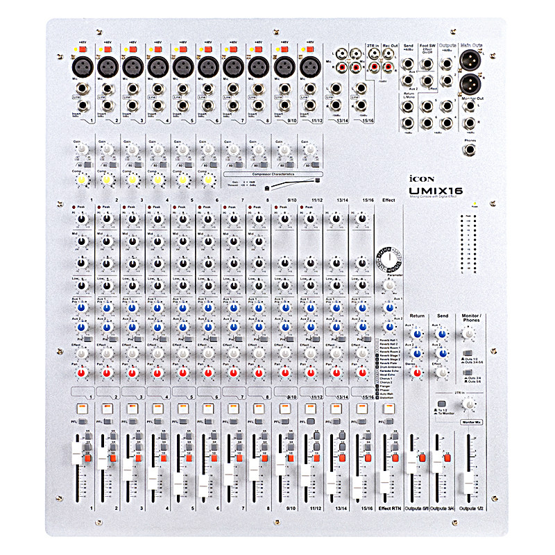
Task: Select the 3/4 routing button on channel 3
Action: pyautogui.click(x=138, y=447)
